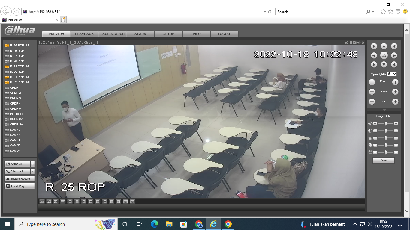Switch to single-window view layout
Viewport: 410px width, 230px height.
pos(70,202)
